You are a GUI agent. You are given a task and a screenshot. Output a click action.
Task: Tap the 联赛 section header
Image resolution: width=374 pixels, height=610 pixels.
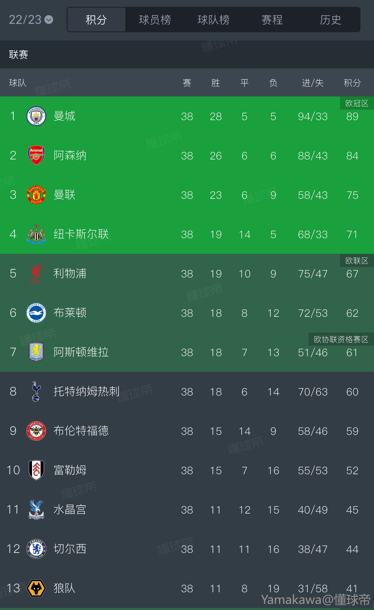click(19, 55)
